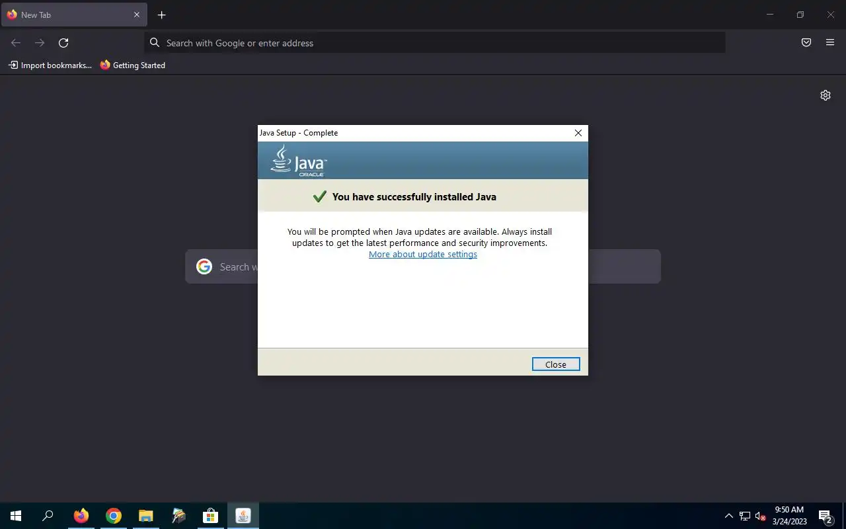The width and height of the screenshot is (846, 529).
Task: Launch Google Chrome from taskbar
Action: click(x=114, y=516)
